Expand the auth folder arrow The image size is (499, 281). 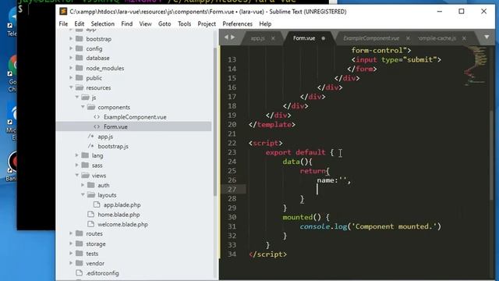(x=83, y=185)
